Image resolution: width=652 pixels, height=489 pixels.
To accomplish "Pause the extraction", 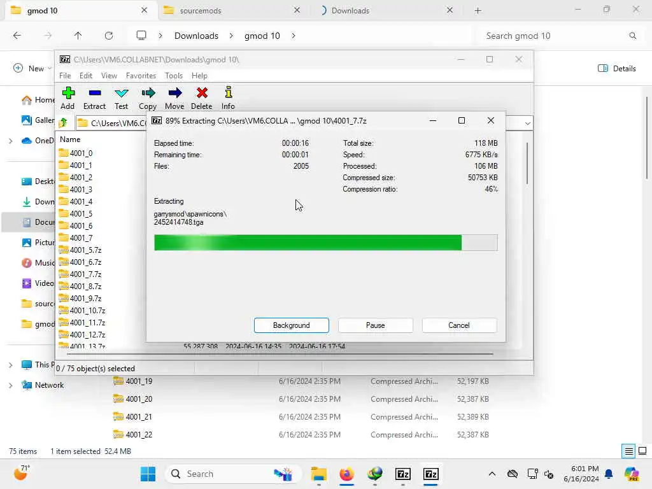I will pos(375,325).
